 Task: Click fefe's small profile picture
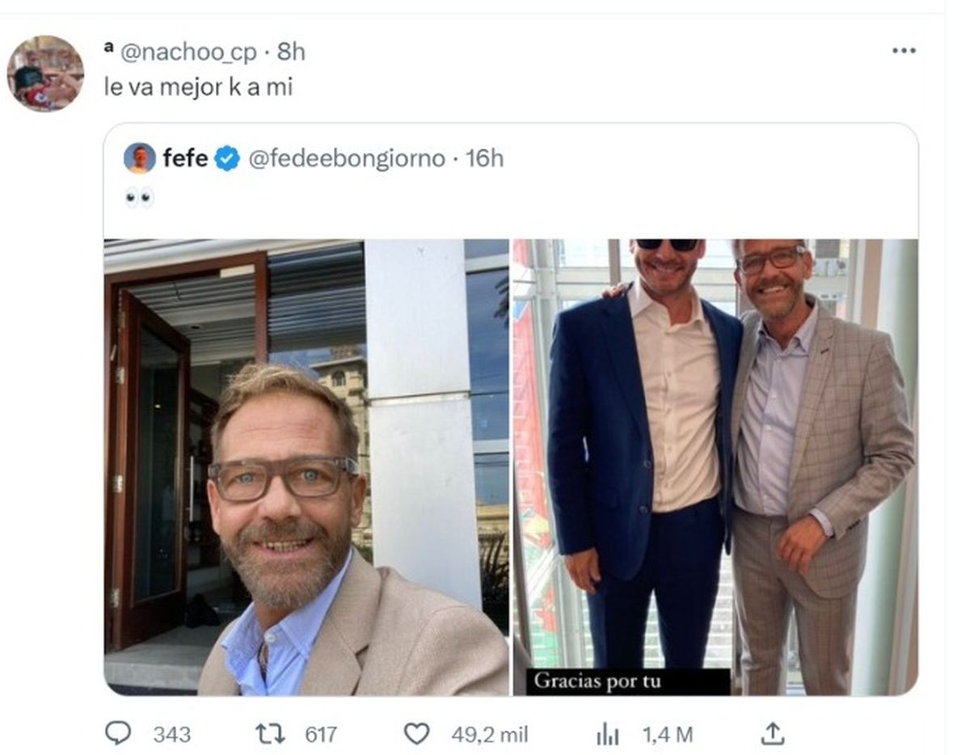140,158
